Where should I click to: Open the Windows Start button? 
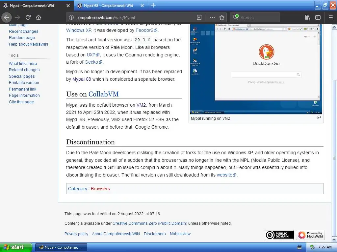[x=16, y=247]
